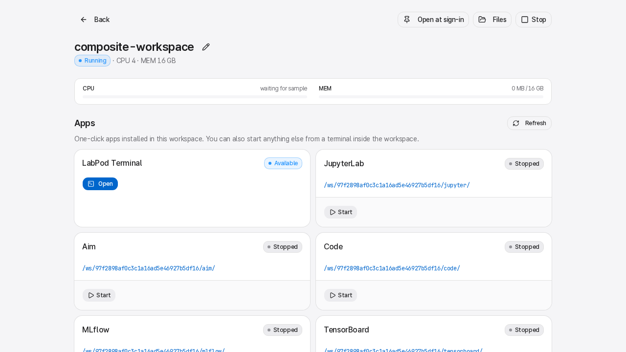
Task: Click the '0 MB / 16 GB' memory value
Action: [527, 88]
